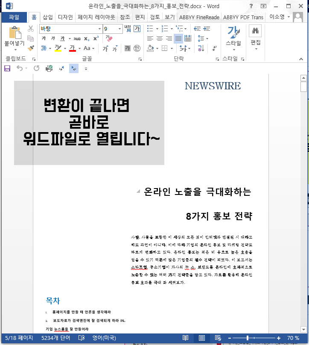
Task: Click the Grow Font icon
Action: (x=105, y=48)
